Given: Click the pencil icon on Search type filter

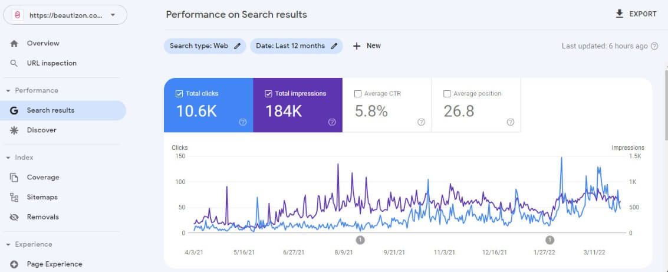Looking at the screenshot, I should (x=238, y=46).
